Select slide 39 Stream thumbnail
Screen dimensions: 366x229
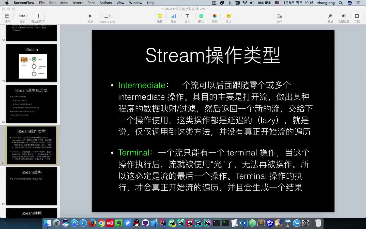(32, 63)
